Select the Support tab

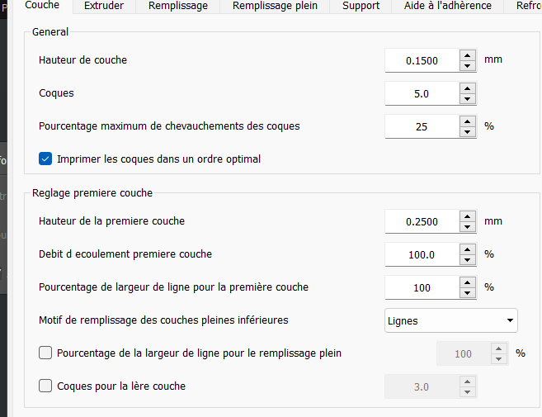click(361, 6)
